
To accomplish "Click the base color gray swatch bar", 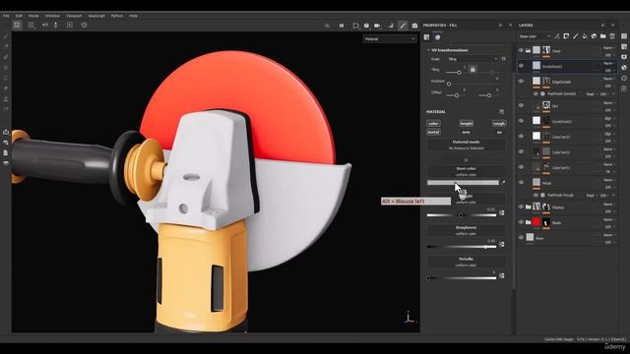I will point(463,183).
